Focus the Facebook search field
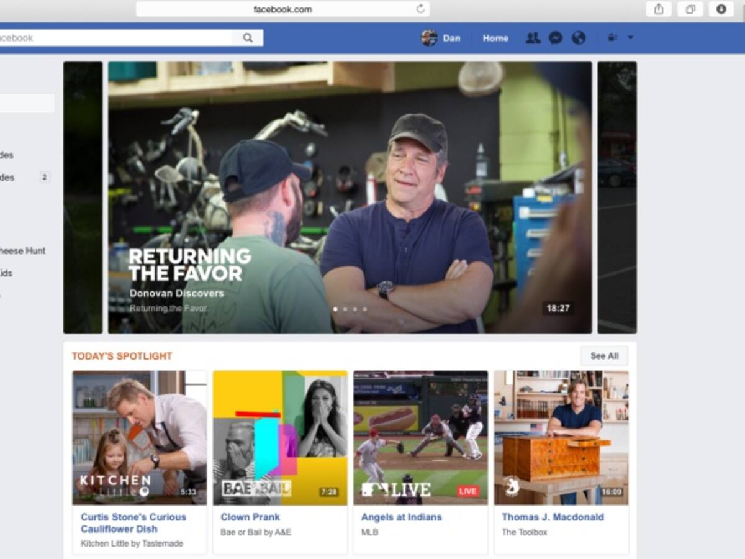The width and height of the screenshot is (745, 559). 116,38
